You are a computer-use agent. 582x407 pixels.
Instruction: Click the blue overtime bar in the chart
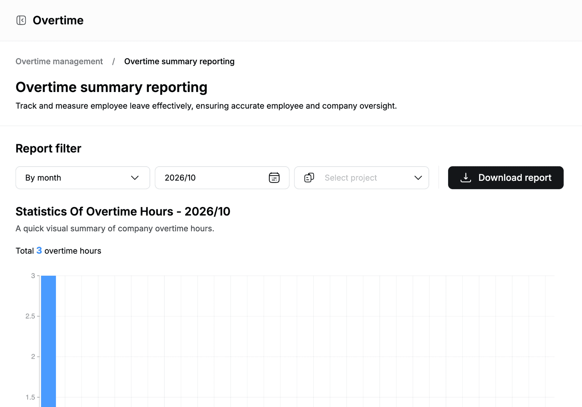point(48,341)
